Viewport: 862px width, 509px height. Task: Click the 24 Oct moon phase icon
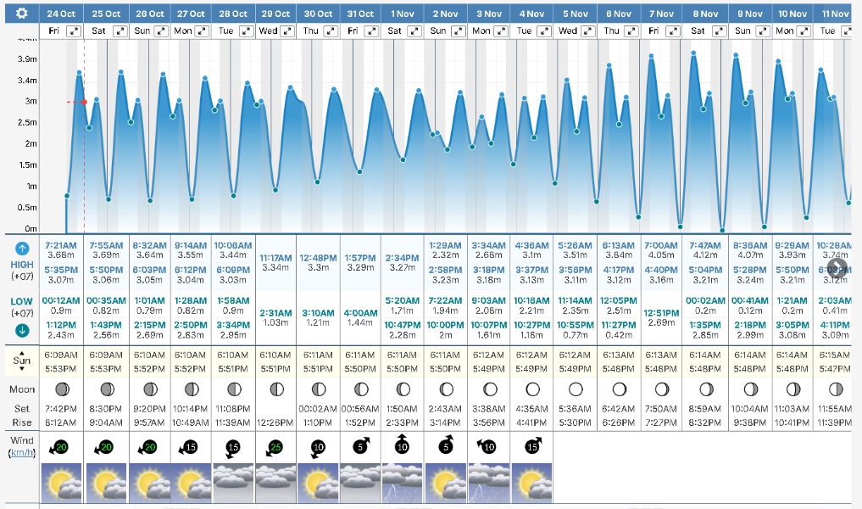tap(63, 389)
